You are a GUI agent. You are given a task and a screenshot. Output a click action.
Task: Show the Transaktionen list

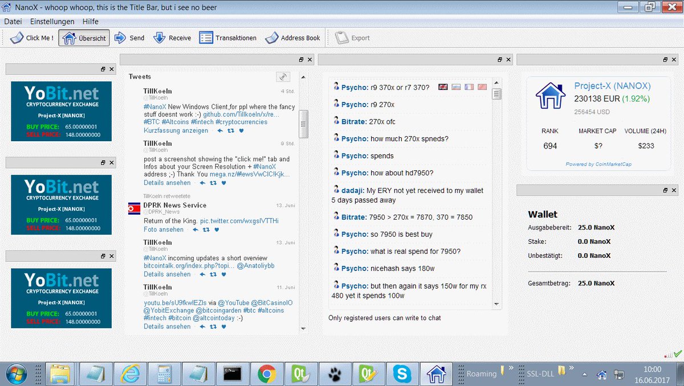[x=227, y=38]
